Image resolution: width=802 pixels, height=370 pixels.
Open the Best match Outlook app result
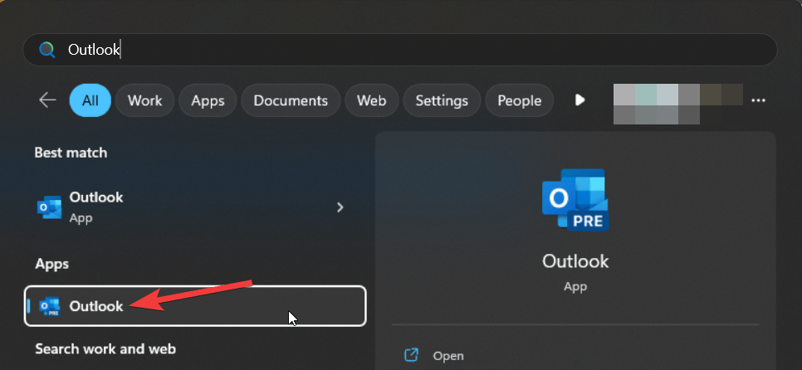pos(195,207)
